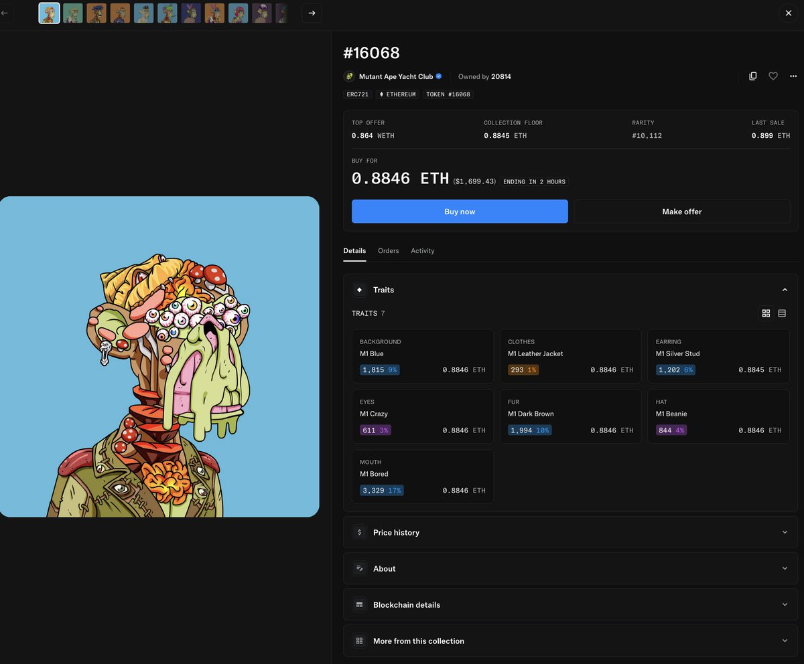This screenshot has height=664, width=804.
Task: Favorite this NFT with the heart icon
Action: (773, 76)
